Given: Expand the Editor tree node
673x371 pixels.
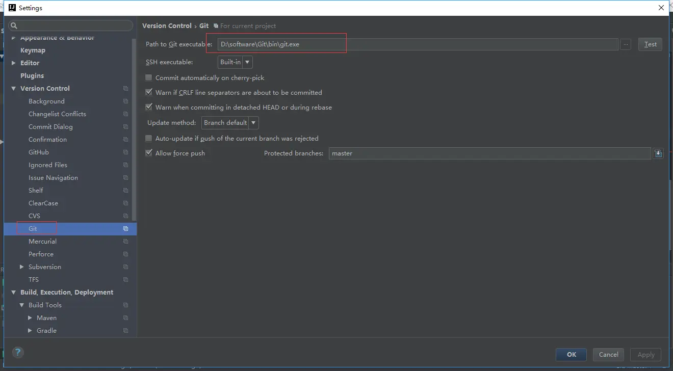Looking at the screenshot, I should (x=14, y=63).
